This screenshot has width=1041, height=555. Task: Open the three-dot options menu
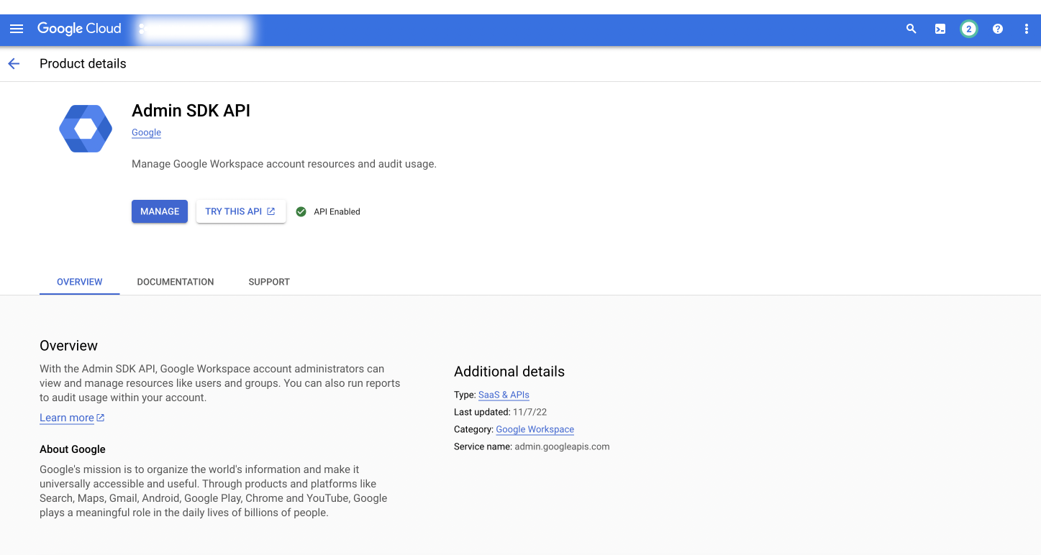point(1026,29)
